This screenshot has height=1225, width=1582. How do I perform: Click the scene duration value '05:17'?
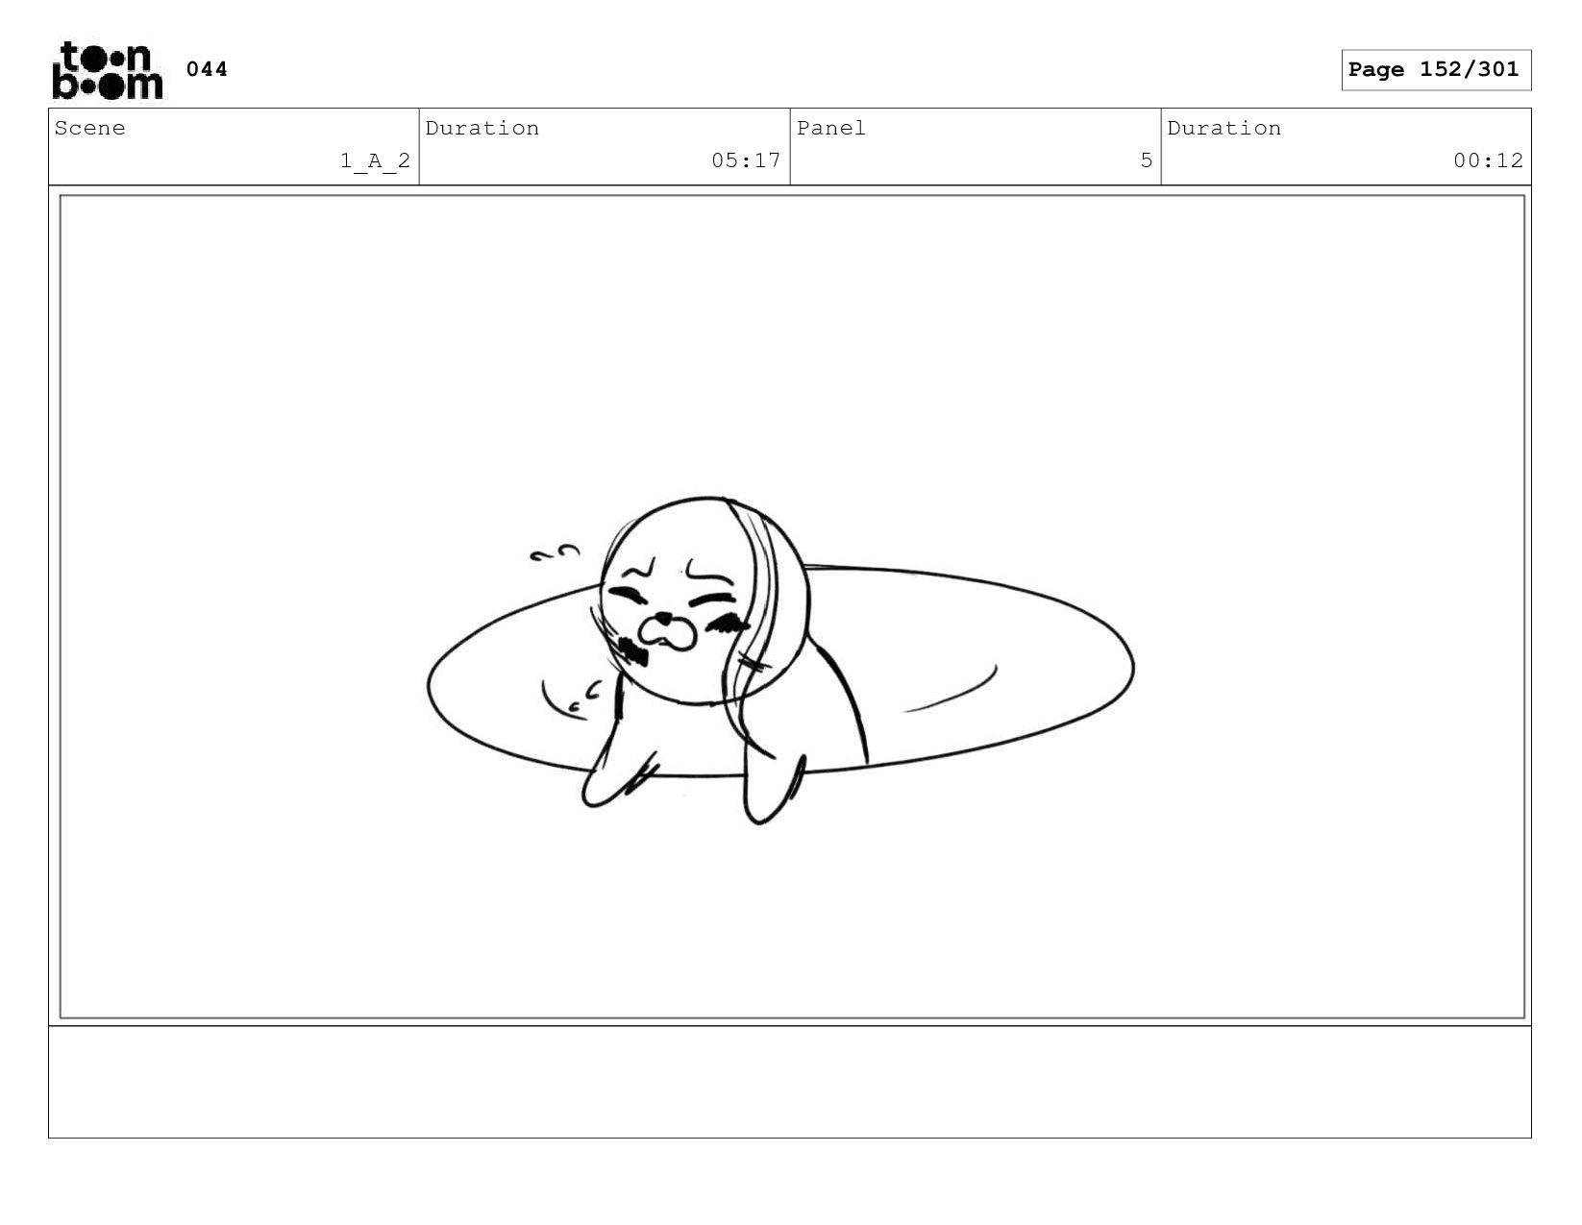coord(746,160)
